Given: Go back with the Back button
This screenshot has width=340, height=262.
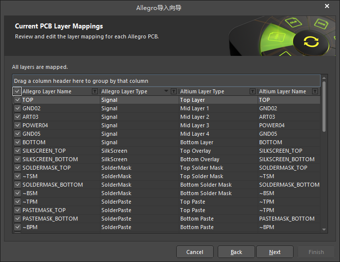Looking at the screenshot, I should coord(236,252).
